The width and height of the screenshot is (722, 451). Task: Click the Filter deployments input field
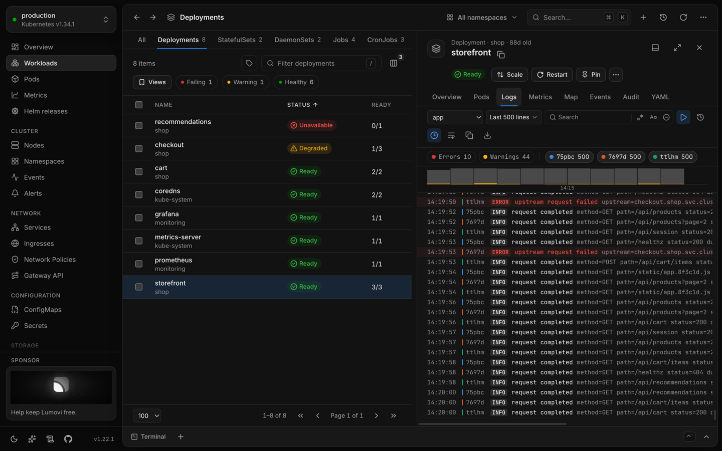(321, 63)
